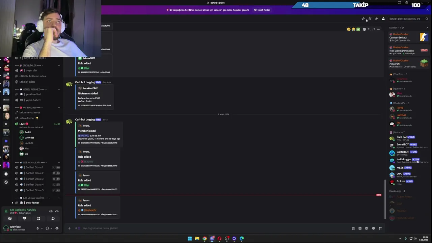The height and width of the screenshot is (243, 432).
Task: Dismiss the Nitro promo banner
Action: [427, 10]
